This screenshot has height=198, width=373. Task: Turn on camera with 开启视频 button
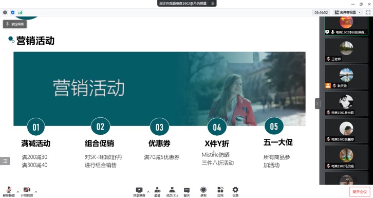tap(27, 192)
